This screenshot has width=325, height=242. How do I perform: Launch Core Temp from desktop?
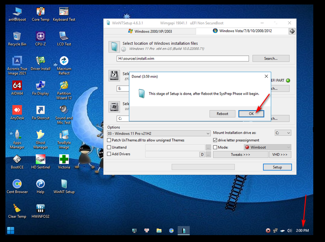click(x=40, y=14)
